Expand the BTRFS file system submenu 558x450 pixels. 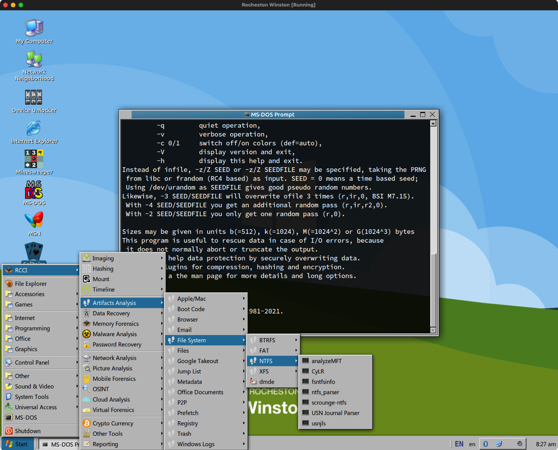click(x=267, y=340)
